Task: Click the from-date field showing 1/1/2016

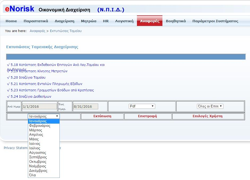Action: tap(39, 106)
